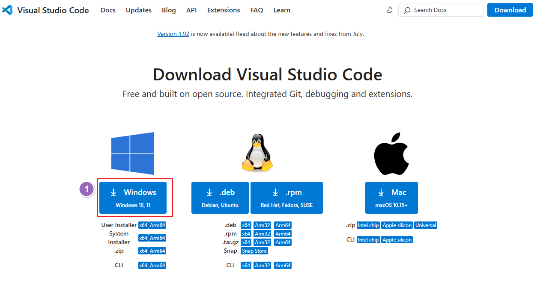Select Arm64 for Windows CLI
Viewport: 537px width, 295px height.
point(158,265)
